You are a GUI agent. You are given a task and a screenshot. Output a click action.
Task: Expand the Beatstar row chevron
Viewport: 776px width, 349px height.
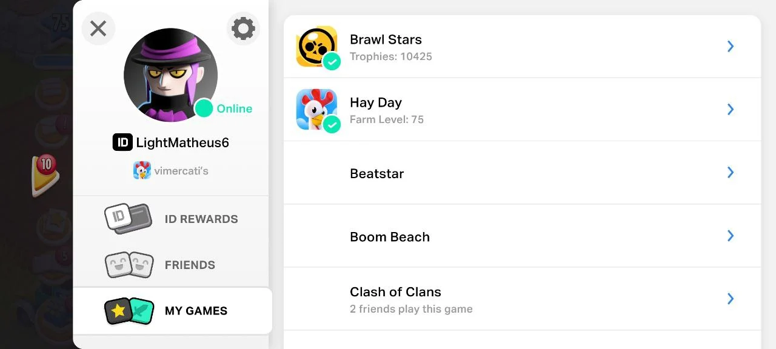(x=731, y=173)
